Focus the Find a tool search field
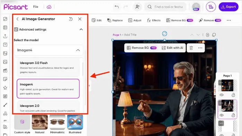Image resolution: width=242 pixels, height=136 pixels. click(x=165, y=7)
